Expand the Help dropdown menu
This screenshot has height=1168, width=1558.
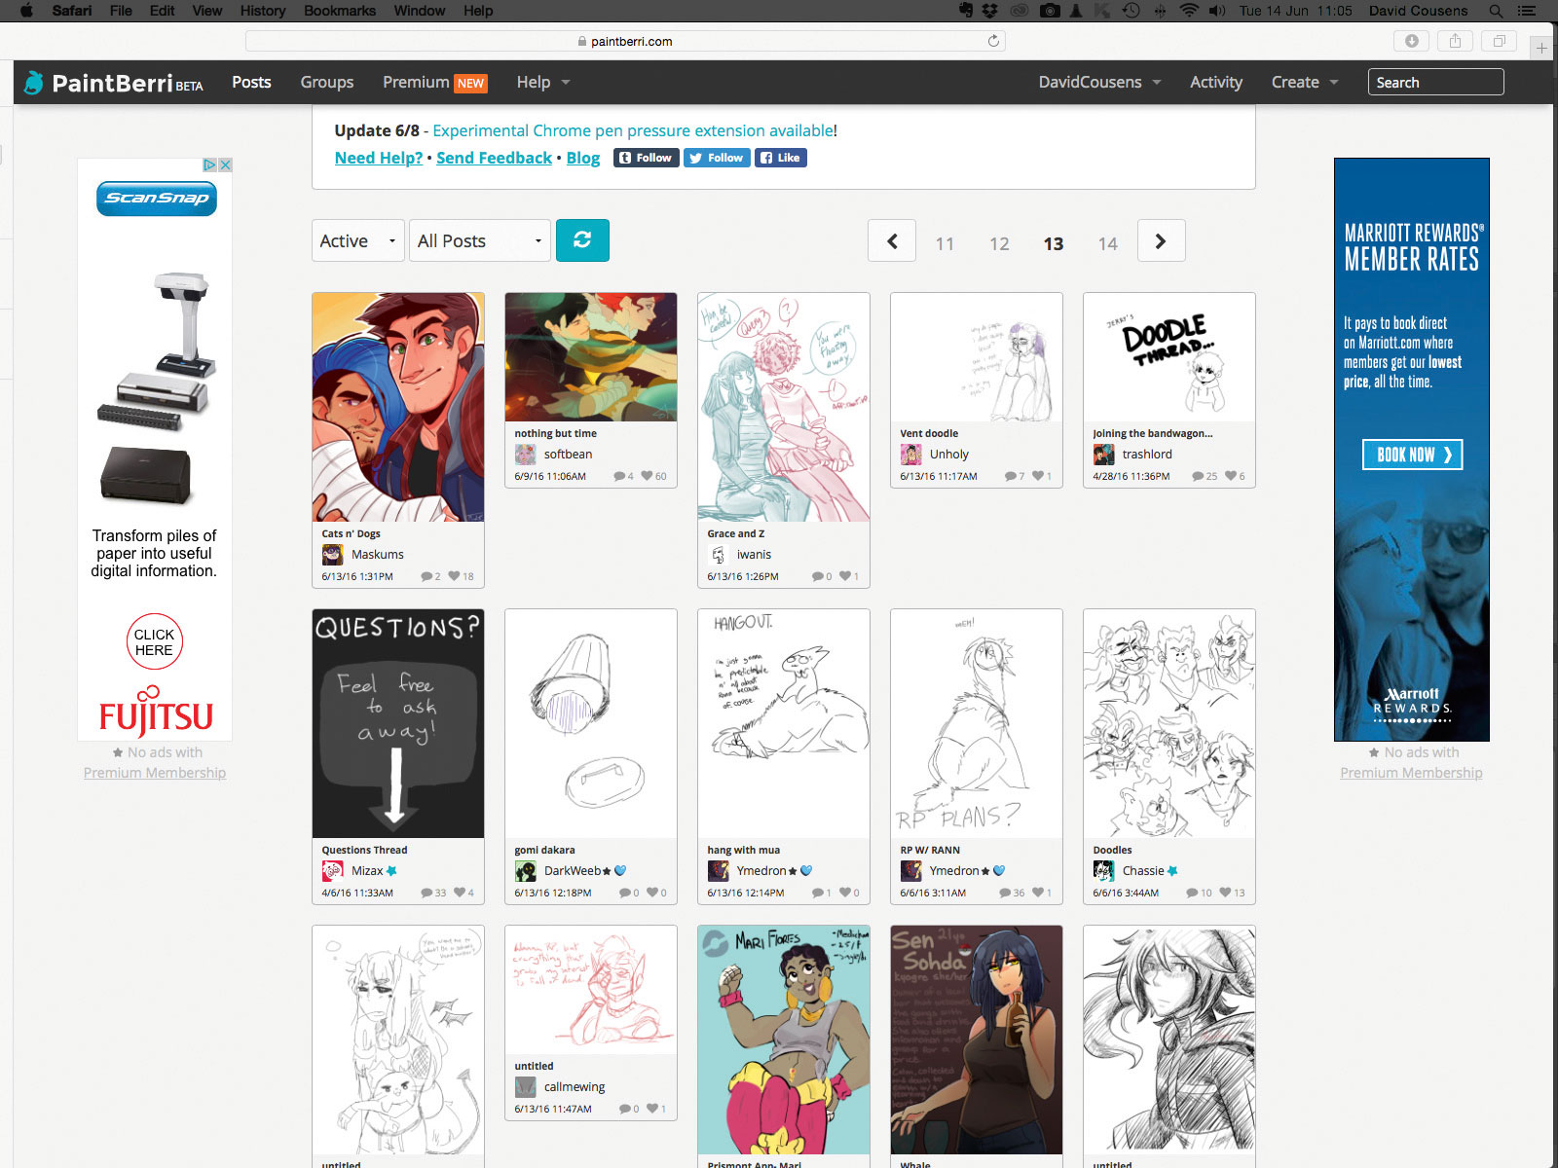coord(543,83)
